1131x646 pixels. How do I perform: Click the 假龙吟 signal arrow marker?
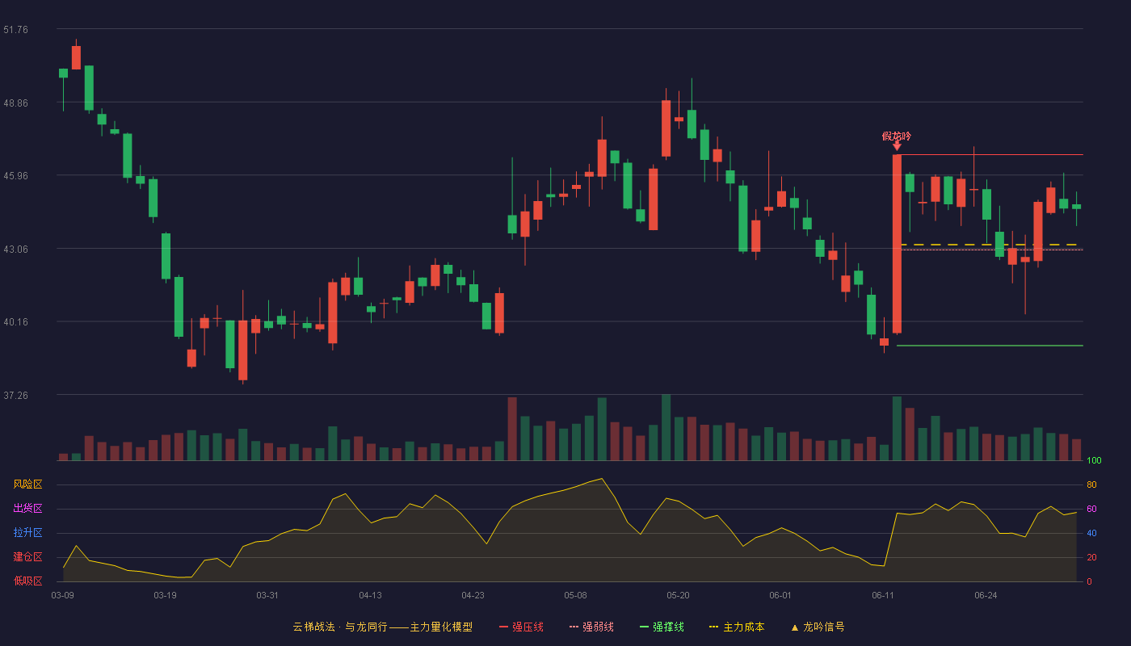coord(897,147)
